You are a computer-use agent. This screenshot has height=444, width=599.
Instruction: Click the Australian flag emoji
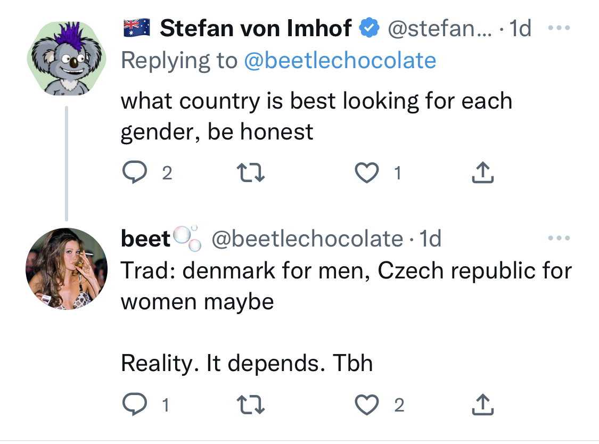click(136, 28)
